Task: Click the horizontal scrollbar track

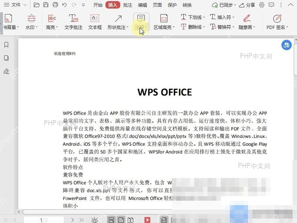Action: (97, 211)
